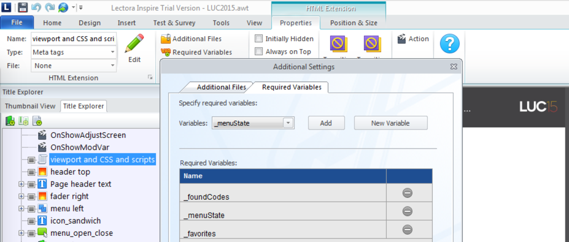Switch to the View ribbon tab

[254, 23]
